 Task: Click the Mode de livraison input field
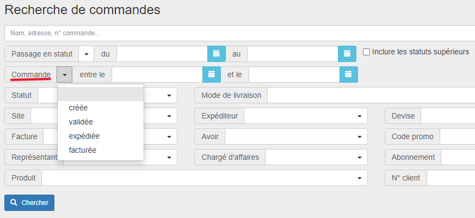pyautogui.click(x=370, y=96)
